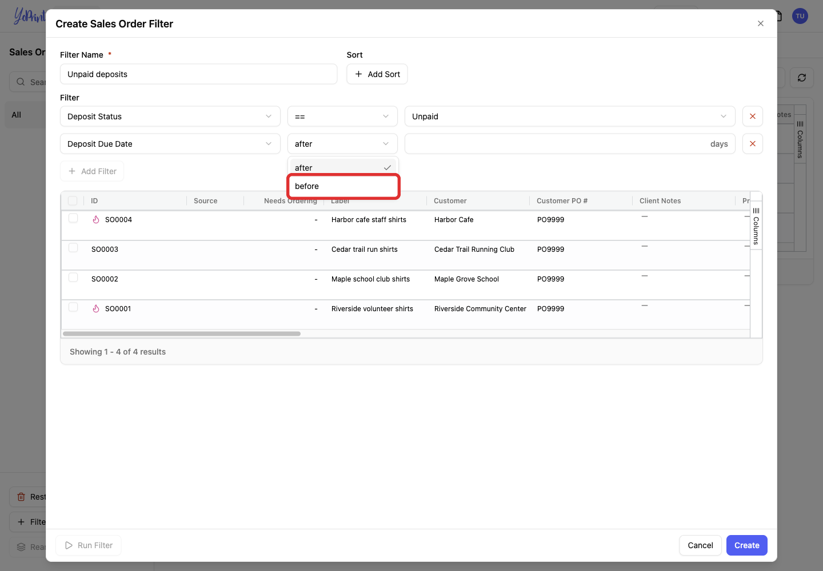Screen dimensions: 823x571
Task: Check the box for order SO0001
Action: tap(73, 307)
